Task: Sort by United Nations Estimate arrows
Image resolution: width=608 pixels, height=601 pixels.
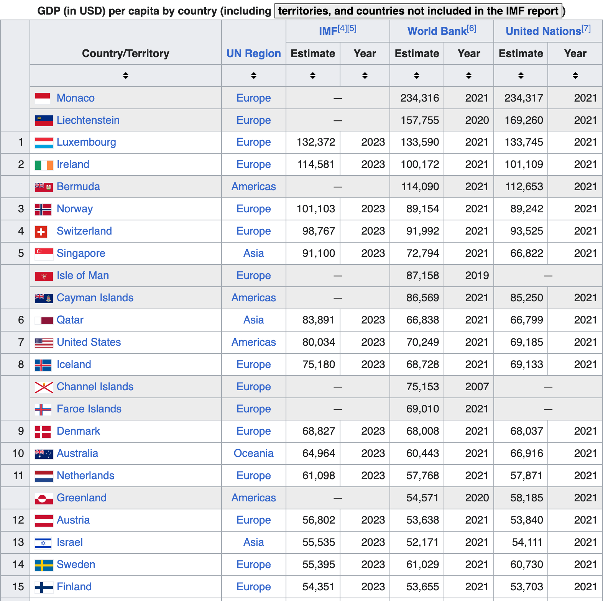Action: pyautogui.click(x=521, y=76)
